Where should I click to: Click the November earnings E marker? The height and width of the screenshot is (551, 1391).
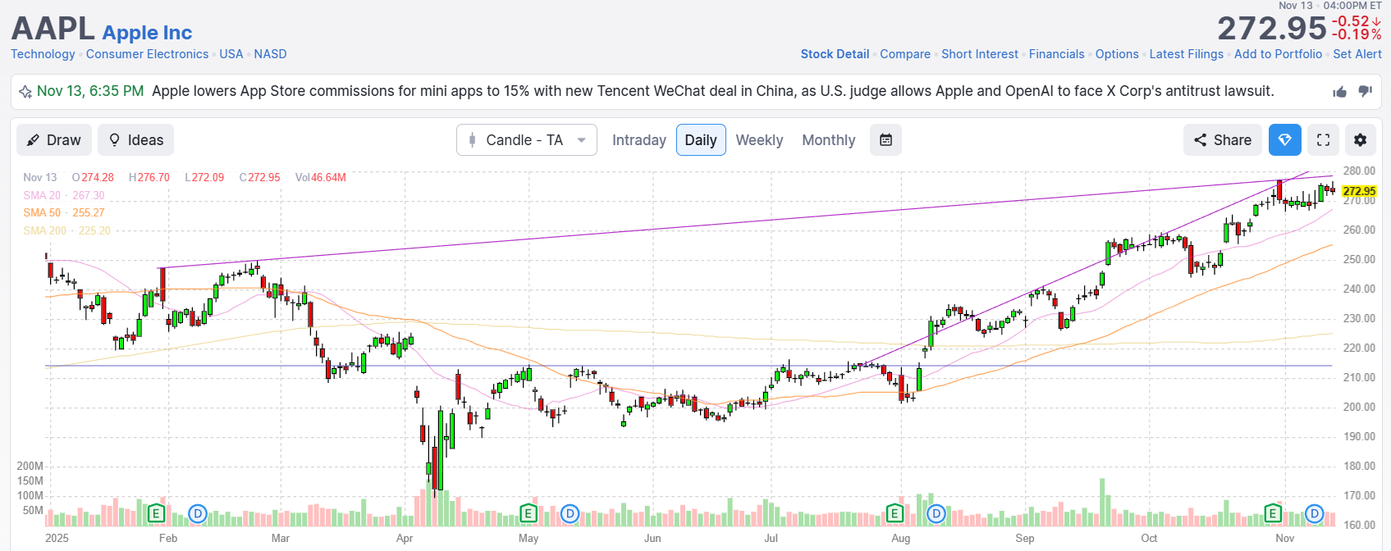(1273, 514)
